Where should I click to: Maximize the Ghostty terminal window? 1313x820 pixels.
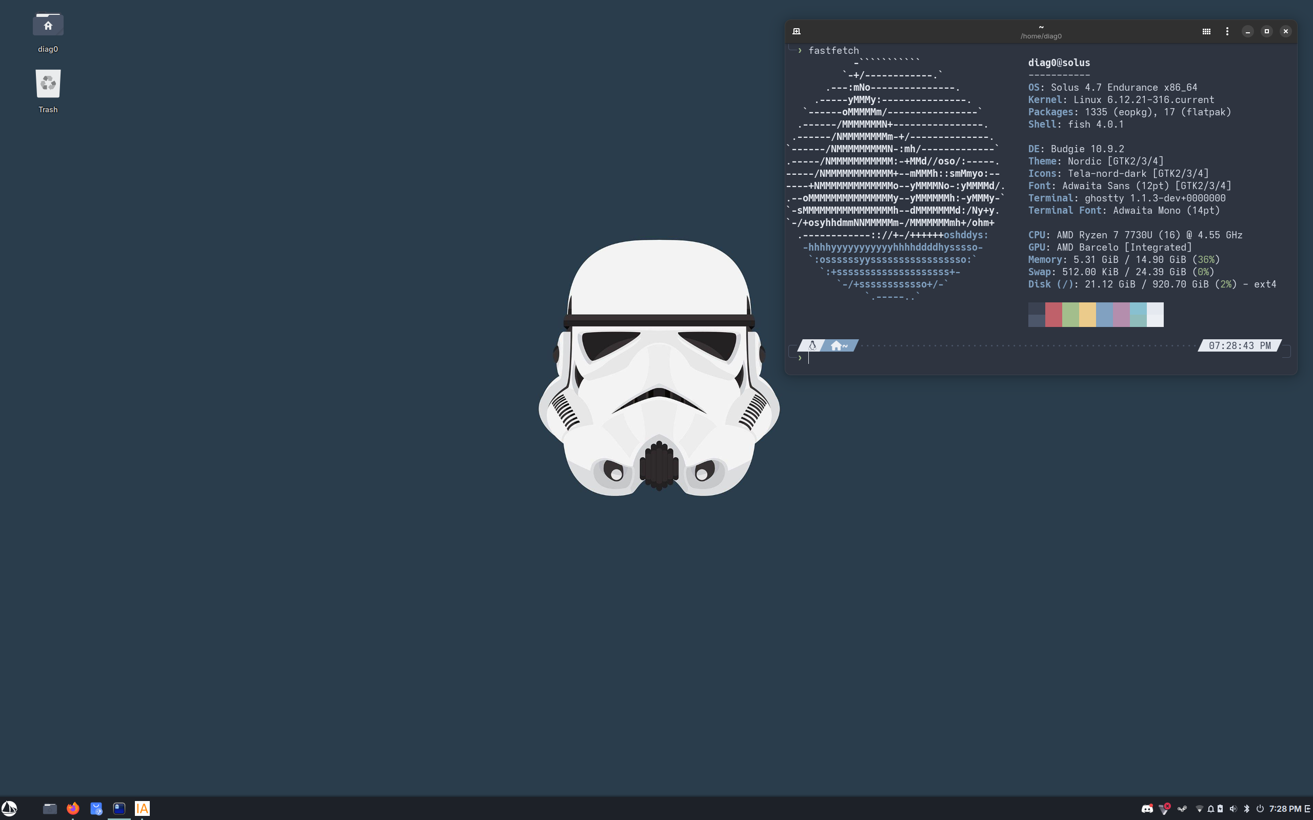tap(1267, 31)
